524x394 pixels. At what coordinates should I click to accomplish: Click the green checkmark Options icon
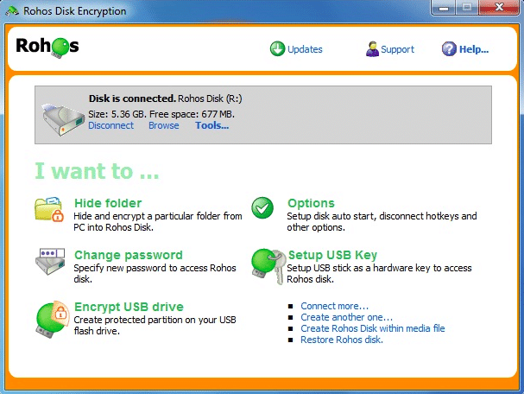[x=262, y=207]
